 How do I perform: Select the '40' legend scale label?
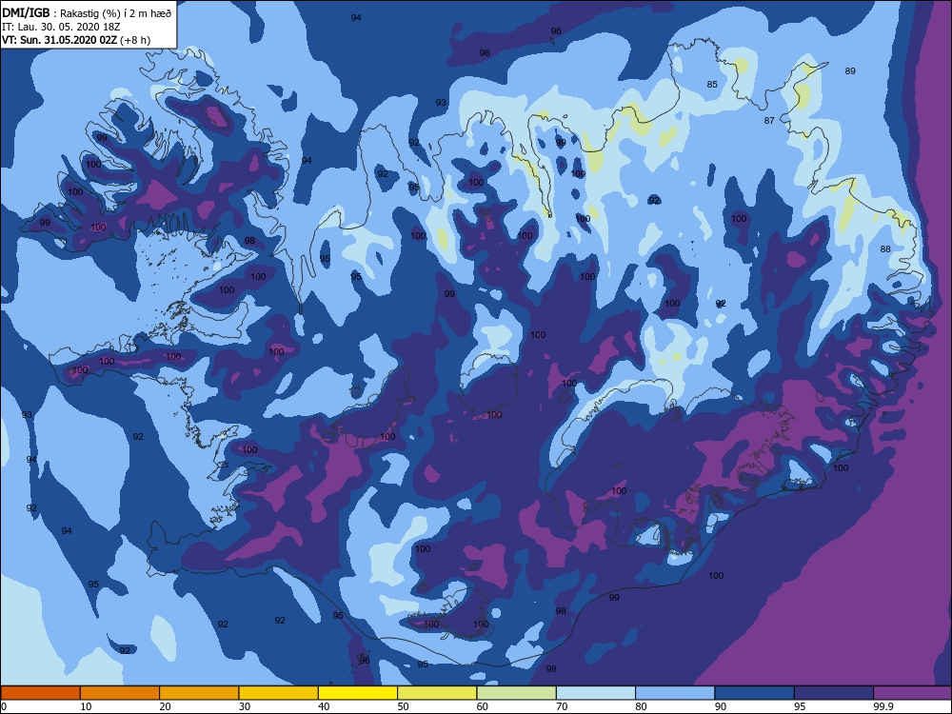click(x=324, y=706)
